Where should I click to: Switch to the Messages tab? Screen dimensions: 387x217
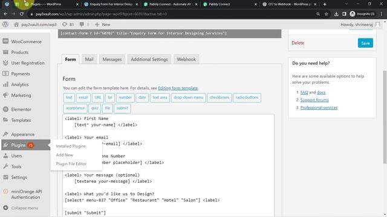point(112,59)
